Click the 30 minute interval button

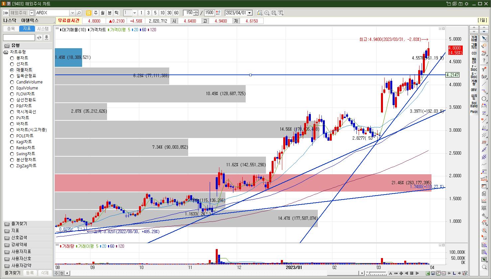(x=169, y=13)
